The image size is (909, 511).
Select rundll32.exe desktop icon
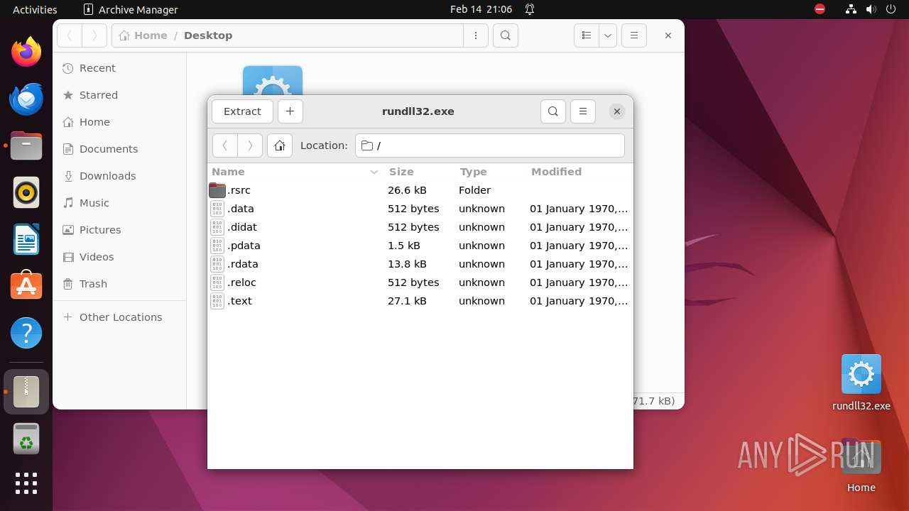pyautogui.click(x=861, y=383)
